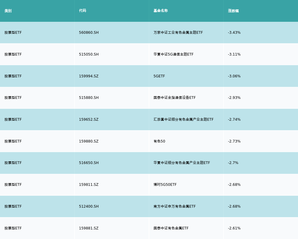Click 股票型ETF in the 159994.SZ row

click(13, 76)
